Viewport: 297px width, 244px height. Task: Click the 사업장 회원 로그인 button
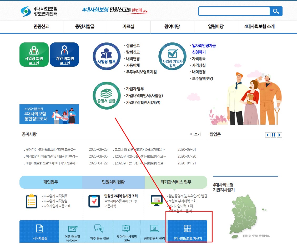(34, 55)
